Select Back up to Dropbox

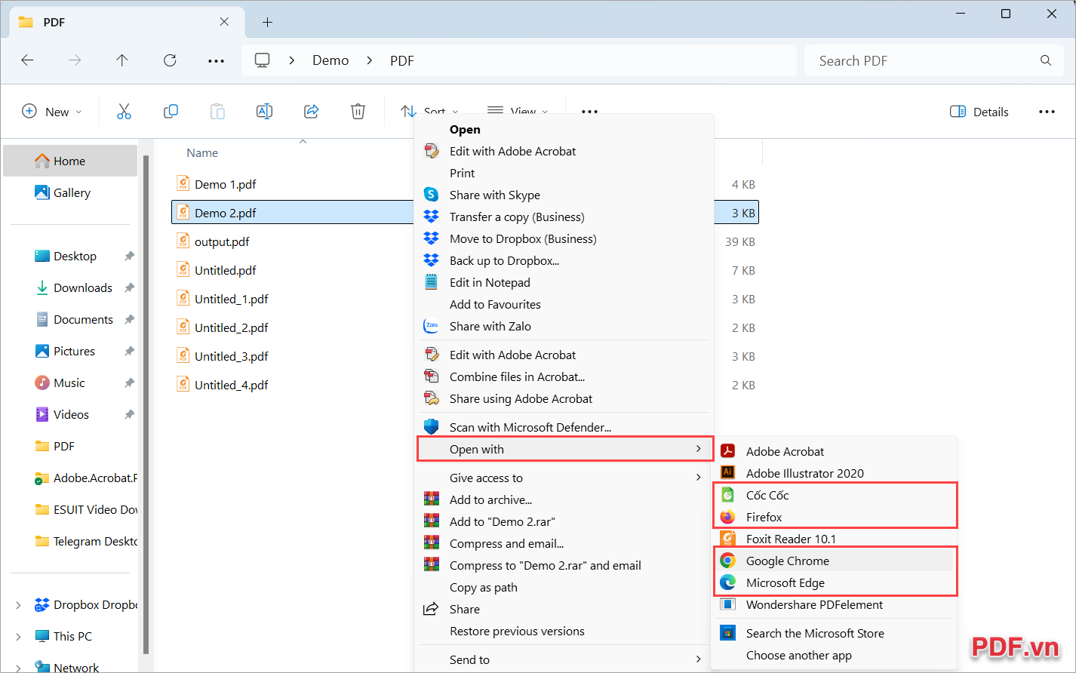(564, 260)
